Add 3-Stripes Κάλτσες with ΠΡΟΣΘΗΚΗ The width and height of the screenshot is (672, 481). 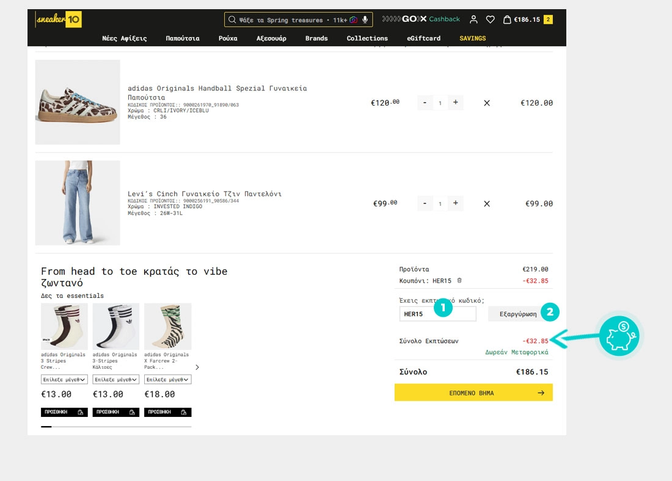tap(115, 412)
